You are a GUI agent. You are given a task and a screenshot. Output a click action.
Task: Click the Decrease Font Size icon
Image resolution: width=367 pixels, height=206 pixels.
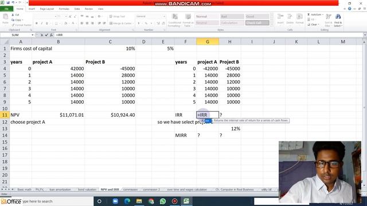click(75, 17)
